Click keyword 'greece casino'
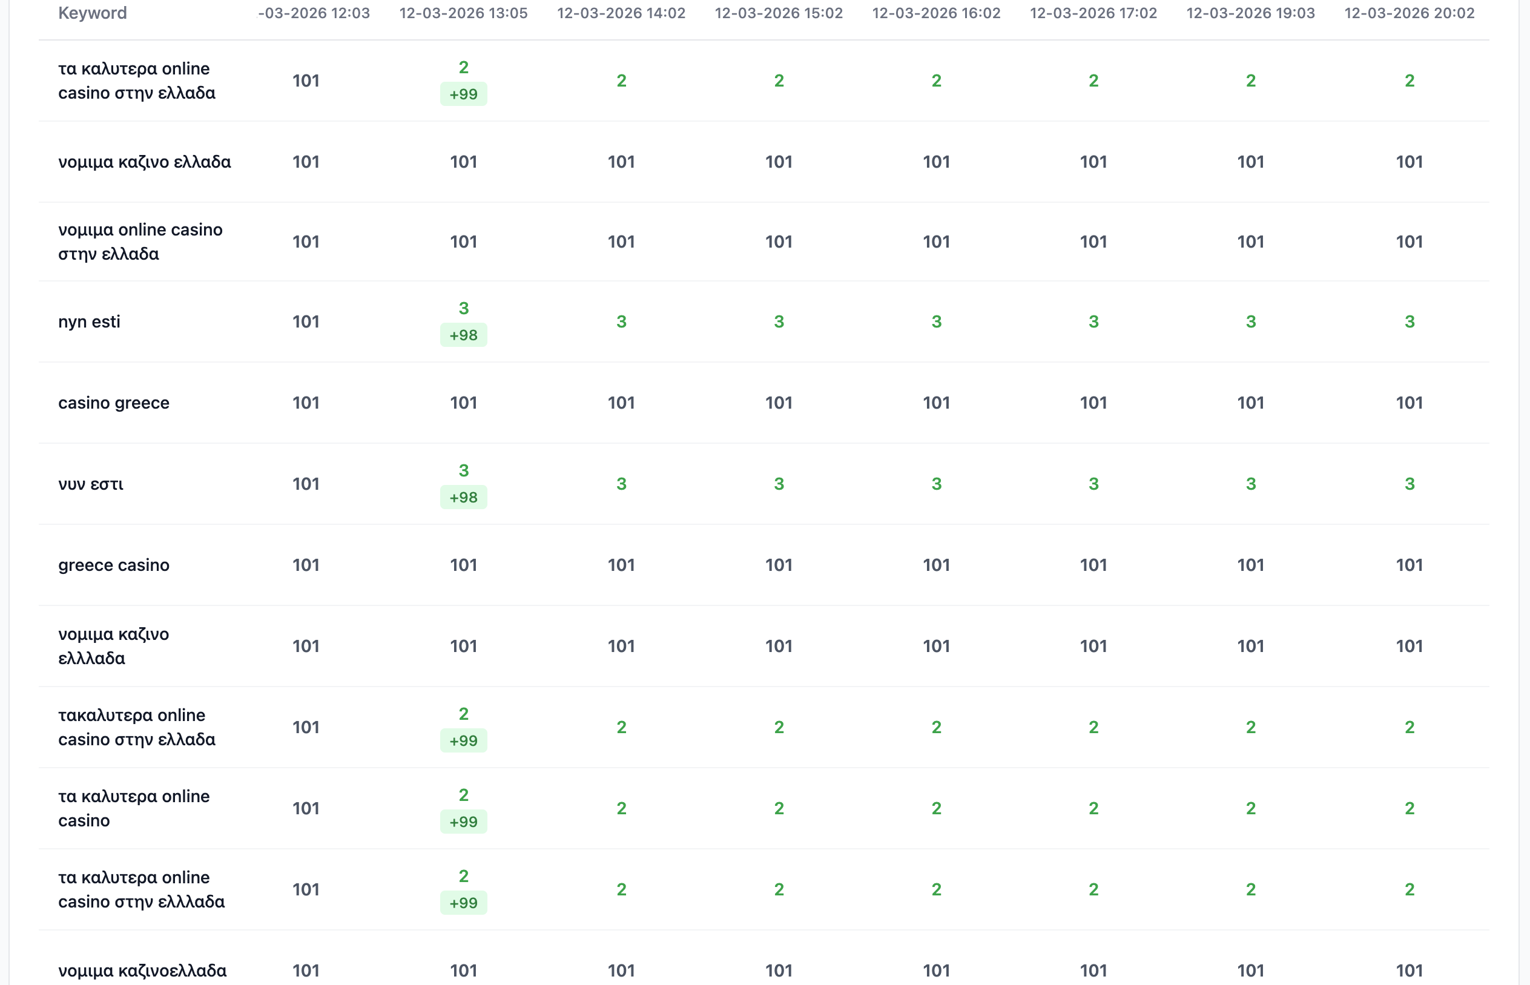This screenshot has height=985, width=1530. pyautogui.click(x=114, y=565)
